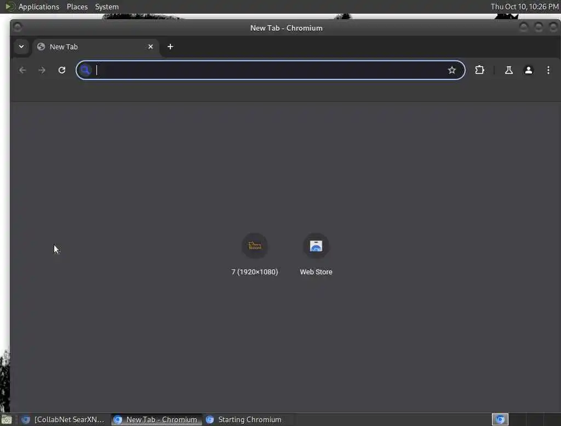The width and height of the screenshot is (561, 426).
Task: Reload the current page
Action: 62,70
